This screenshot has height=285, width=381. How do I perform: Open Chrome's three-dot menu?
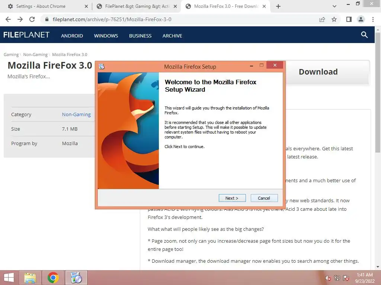tap(373, 19)
